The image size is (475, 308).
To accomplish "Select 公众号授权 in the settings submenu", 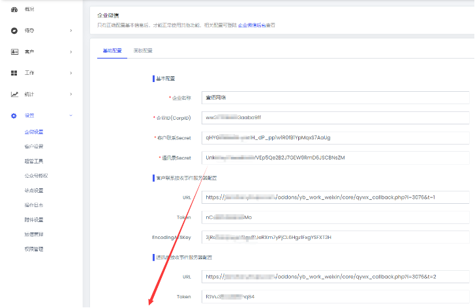I will [37, 176].
